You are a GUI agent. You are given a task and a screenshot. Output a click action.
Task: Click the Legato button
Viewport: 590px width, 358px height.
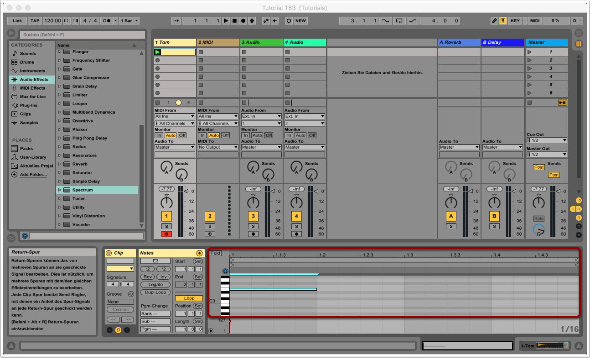155,284
